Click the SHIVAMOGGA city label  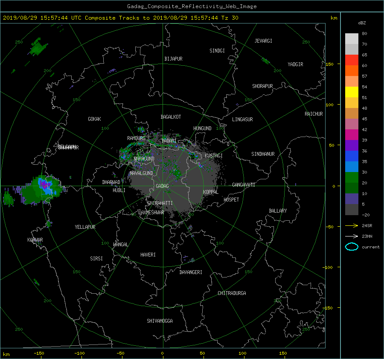click(160, 321)
